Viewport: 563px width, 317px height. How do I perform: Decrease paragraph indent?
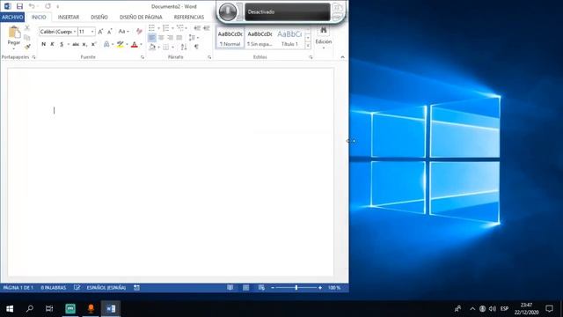tap(197, 28)
